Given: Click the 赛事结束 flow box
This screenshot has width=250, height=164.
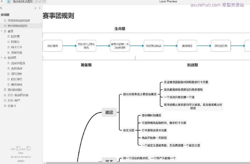Looking at the screenshot, I should (187, 46).
